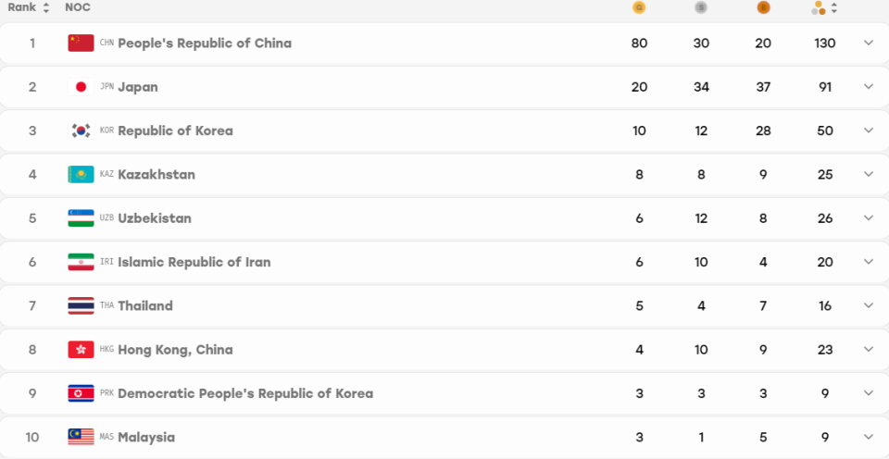Expand the People's Republic of China row
The width and height of the screenshot is (889, 459).
coord(868,43)
